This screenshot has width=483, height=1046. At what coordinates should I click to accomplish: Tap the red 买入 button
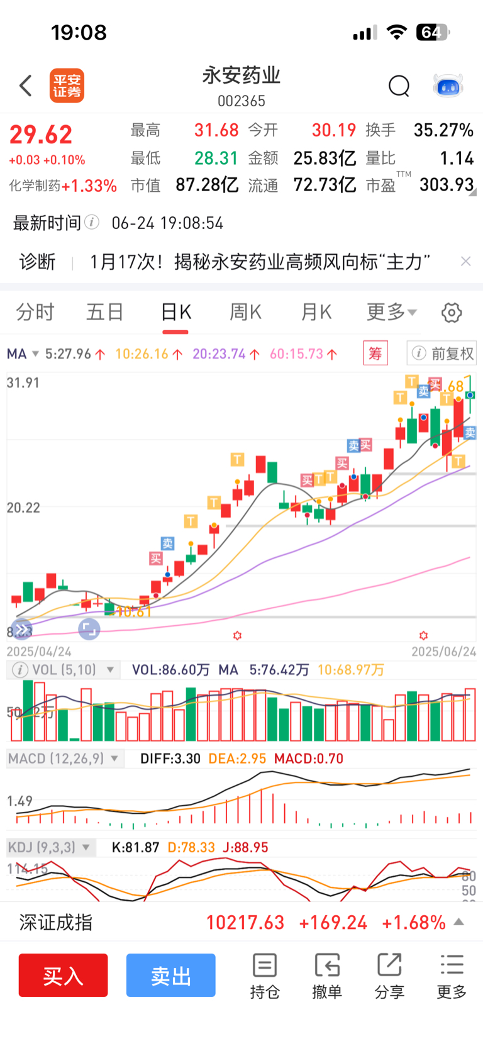tap(63, 976)
